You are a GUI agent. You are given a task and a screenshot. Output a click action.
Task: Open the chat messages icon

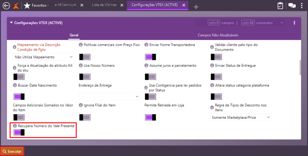292,5
